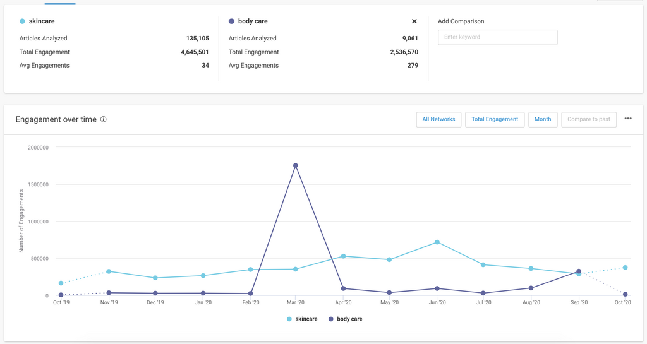This screenshot has height=344, width=647.
Task: Click skincare data point at Nov '19
Action: 109,271
